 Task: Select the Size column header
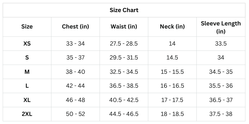point(27,27)
